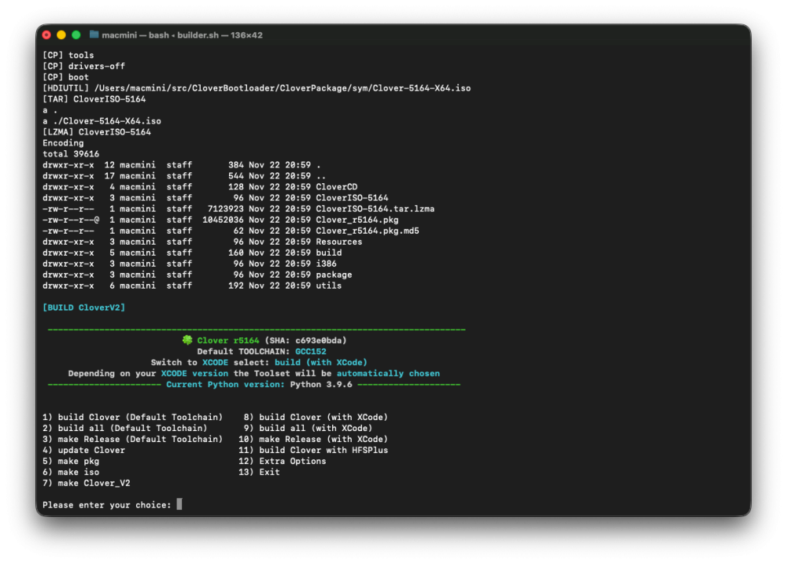
Task: Click option '10) make Release (with XCode)'
Action: (313, 439)
